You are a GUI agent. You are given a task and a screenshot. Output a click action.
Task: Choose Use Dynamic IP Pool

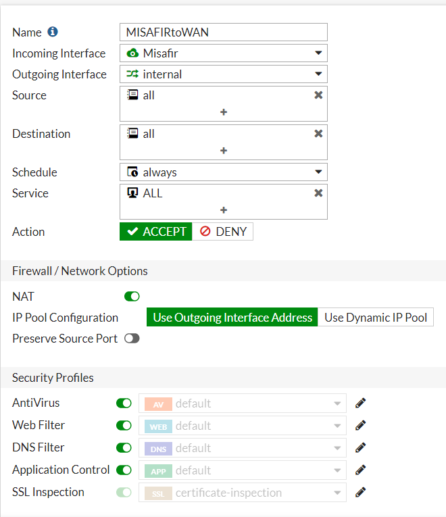click(x=376, y=317)
